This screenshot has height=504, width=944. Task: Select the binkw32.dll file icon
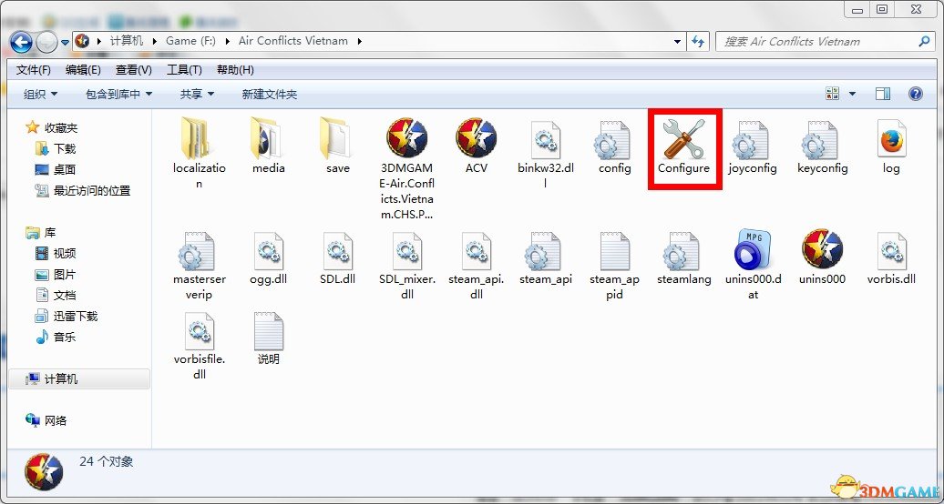pyautogui.click(x=546, y=139)
